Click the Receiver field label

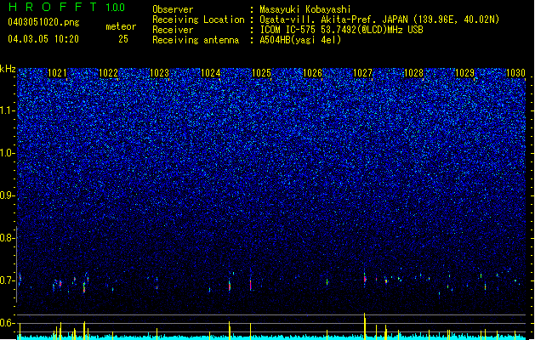point(173,30)
